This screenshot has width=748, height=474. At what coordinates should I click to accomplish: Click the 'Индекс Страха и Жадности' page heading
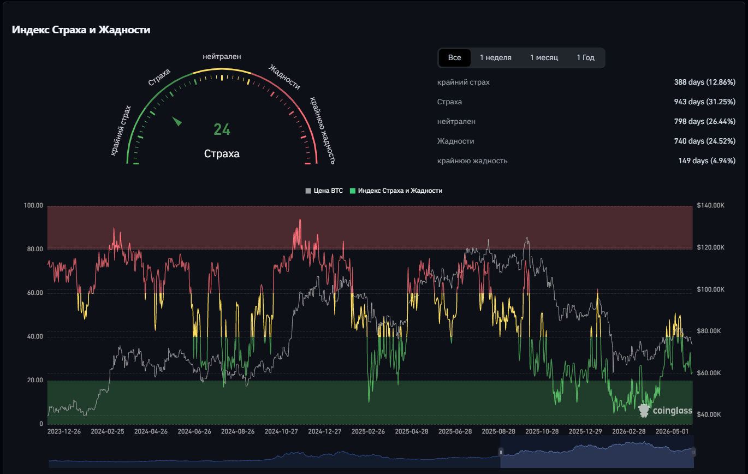coord(81,30)
